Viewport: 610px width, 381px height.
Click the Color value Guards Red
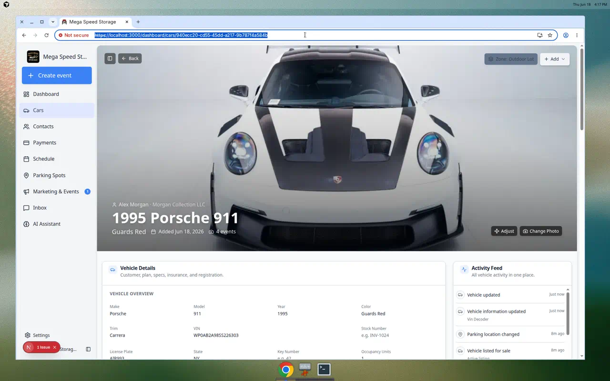click(373, 314)
